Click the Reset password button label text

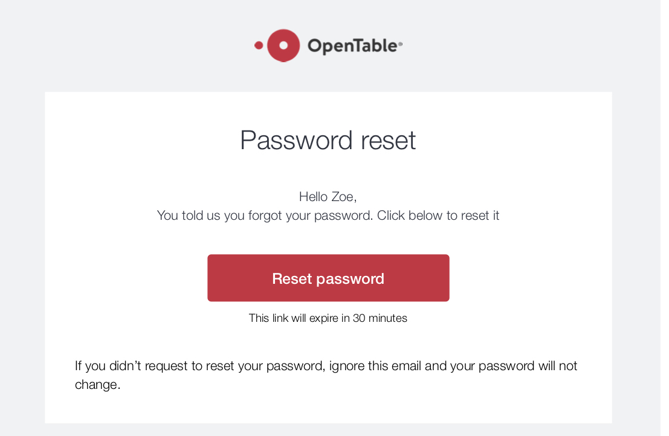click(x=328, y=278)
